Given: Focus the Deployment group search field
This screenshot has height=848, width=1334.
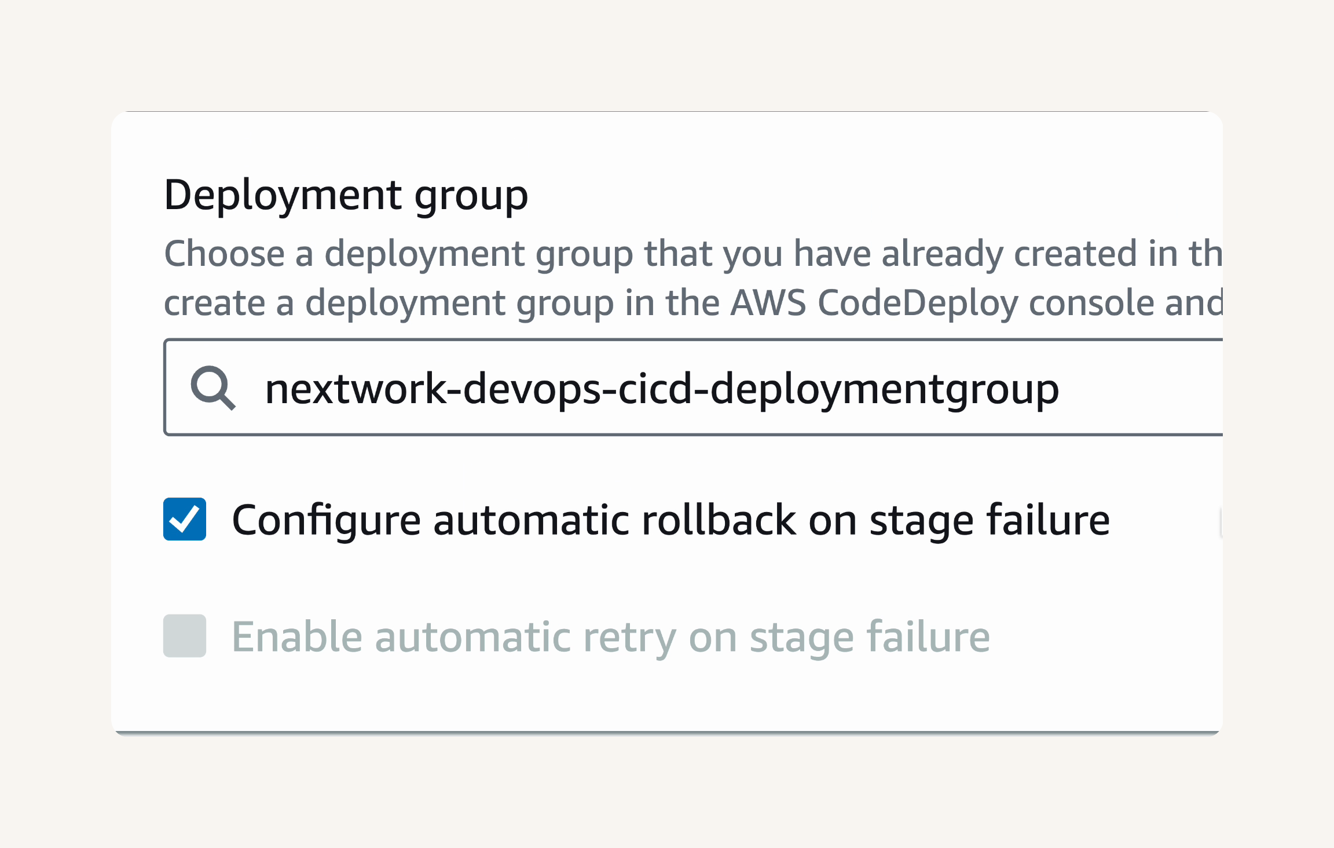Looking at the screenshot, I should coord(693,387).
